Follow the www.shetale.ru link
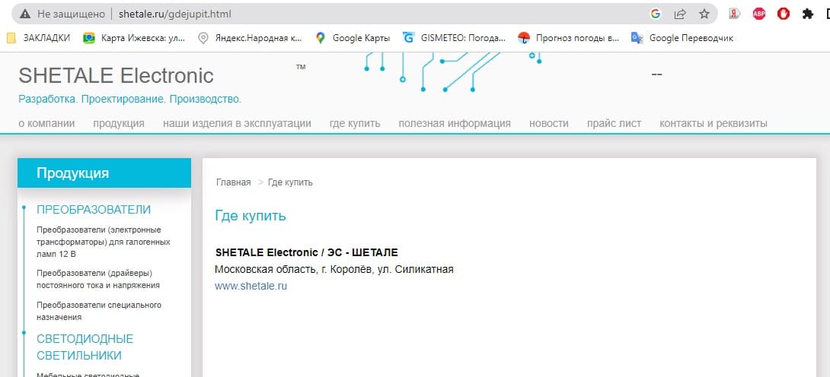 click(251, 286)
